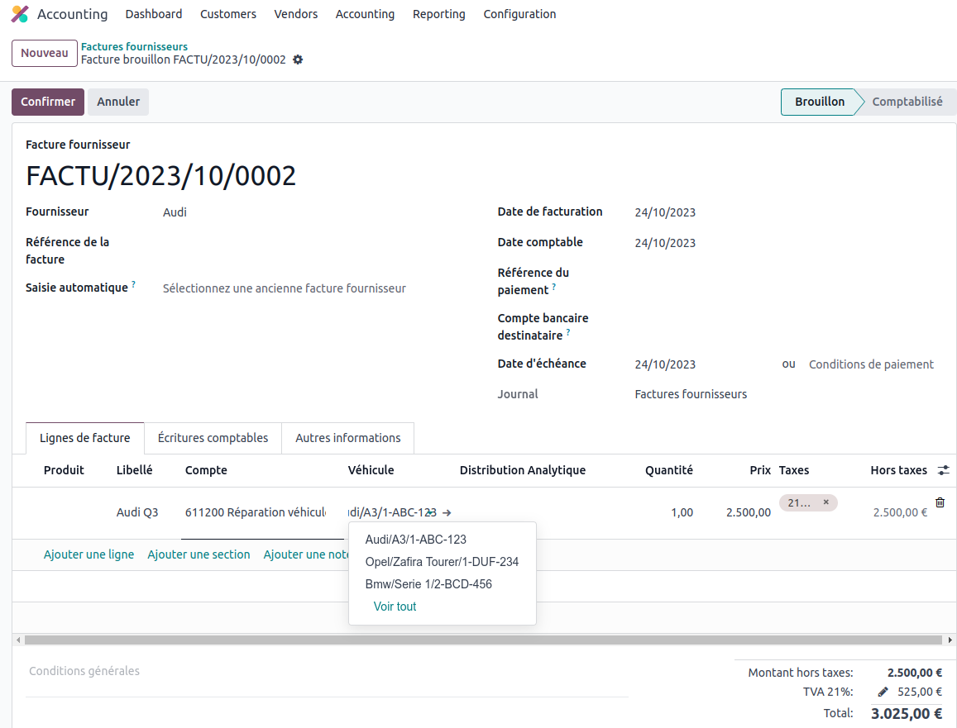Open the Conditions de paiement field
The height and width of the screenshot is (728, 957).
pyautogui.click(x=871, y=364)
